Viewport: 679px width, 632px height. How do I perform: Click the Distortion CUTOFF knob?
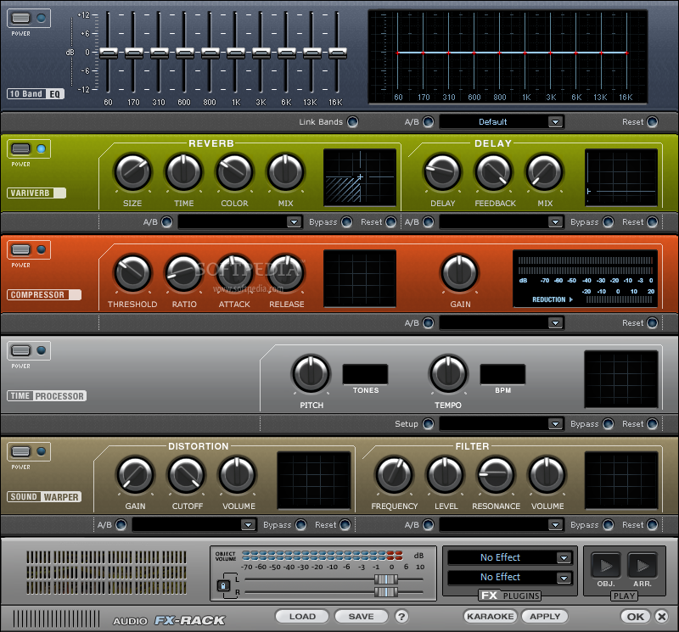tap(187, 475)
